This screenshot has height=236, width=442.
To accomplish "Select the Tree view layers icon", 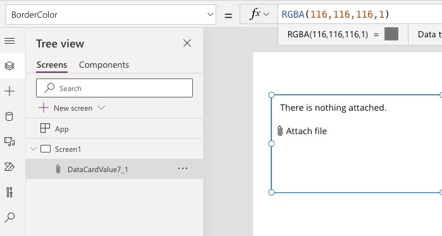I will coord(9,66).
